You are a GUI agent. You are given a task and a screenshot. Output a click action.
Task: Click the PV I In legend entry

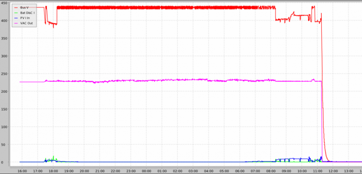tap(22, 18)
